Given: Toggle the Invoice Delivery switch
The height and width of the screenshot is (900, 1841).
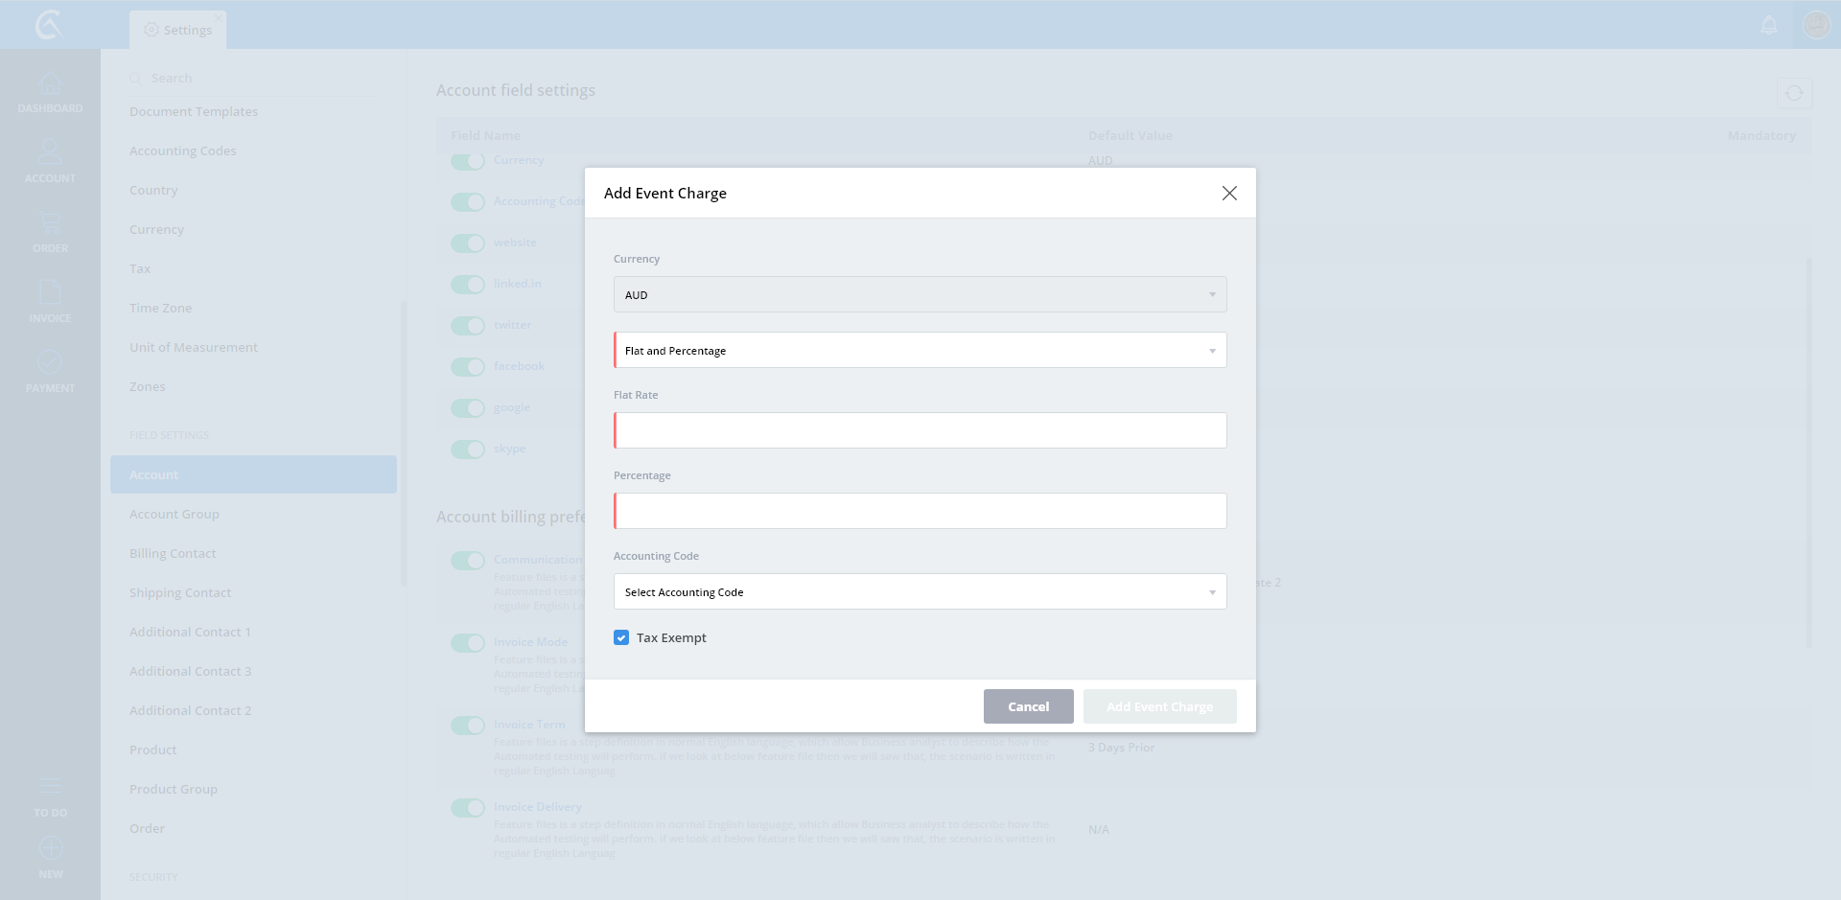Looking at the screenshot, I should tap(468, 808).
